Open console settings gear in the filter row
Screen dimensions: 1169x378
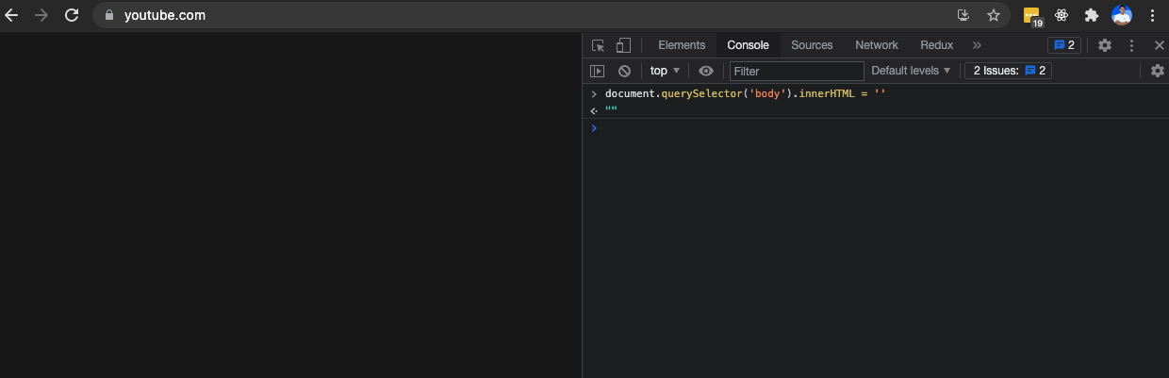point(1158,71)
